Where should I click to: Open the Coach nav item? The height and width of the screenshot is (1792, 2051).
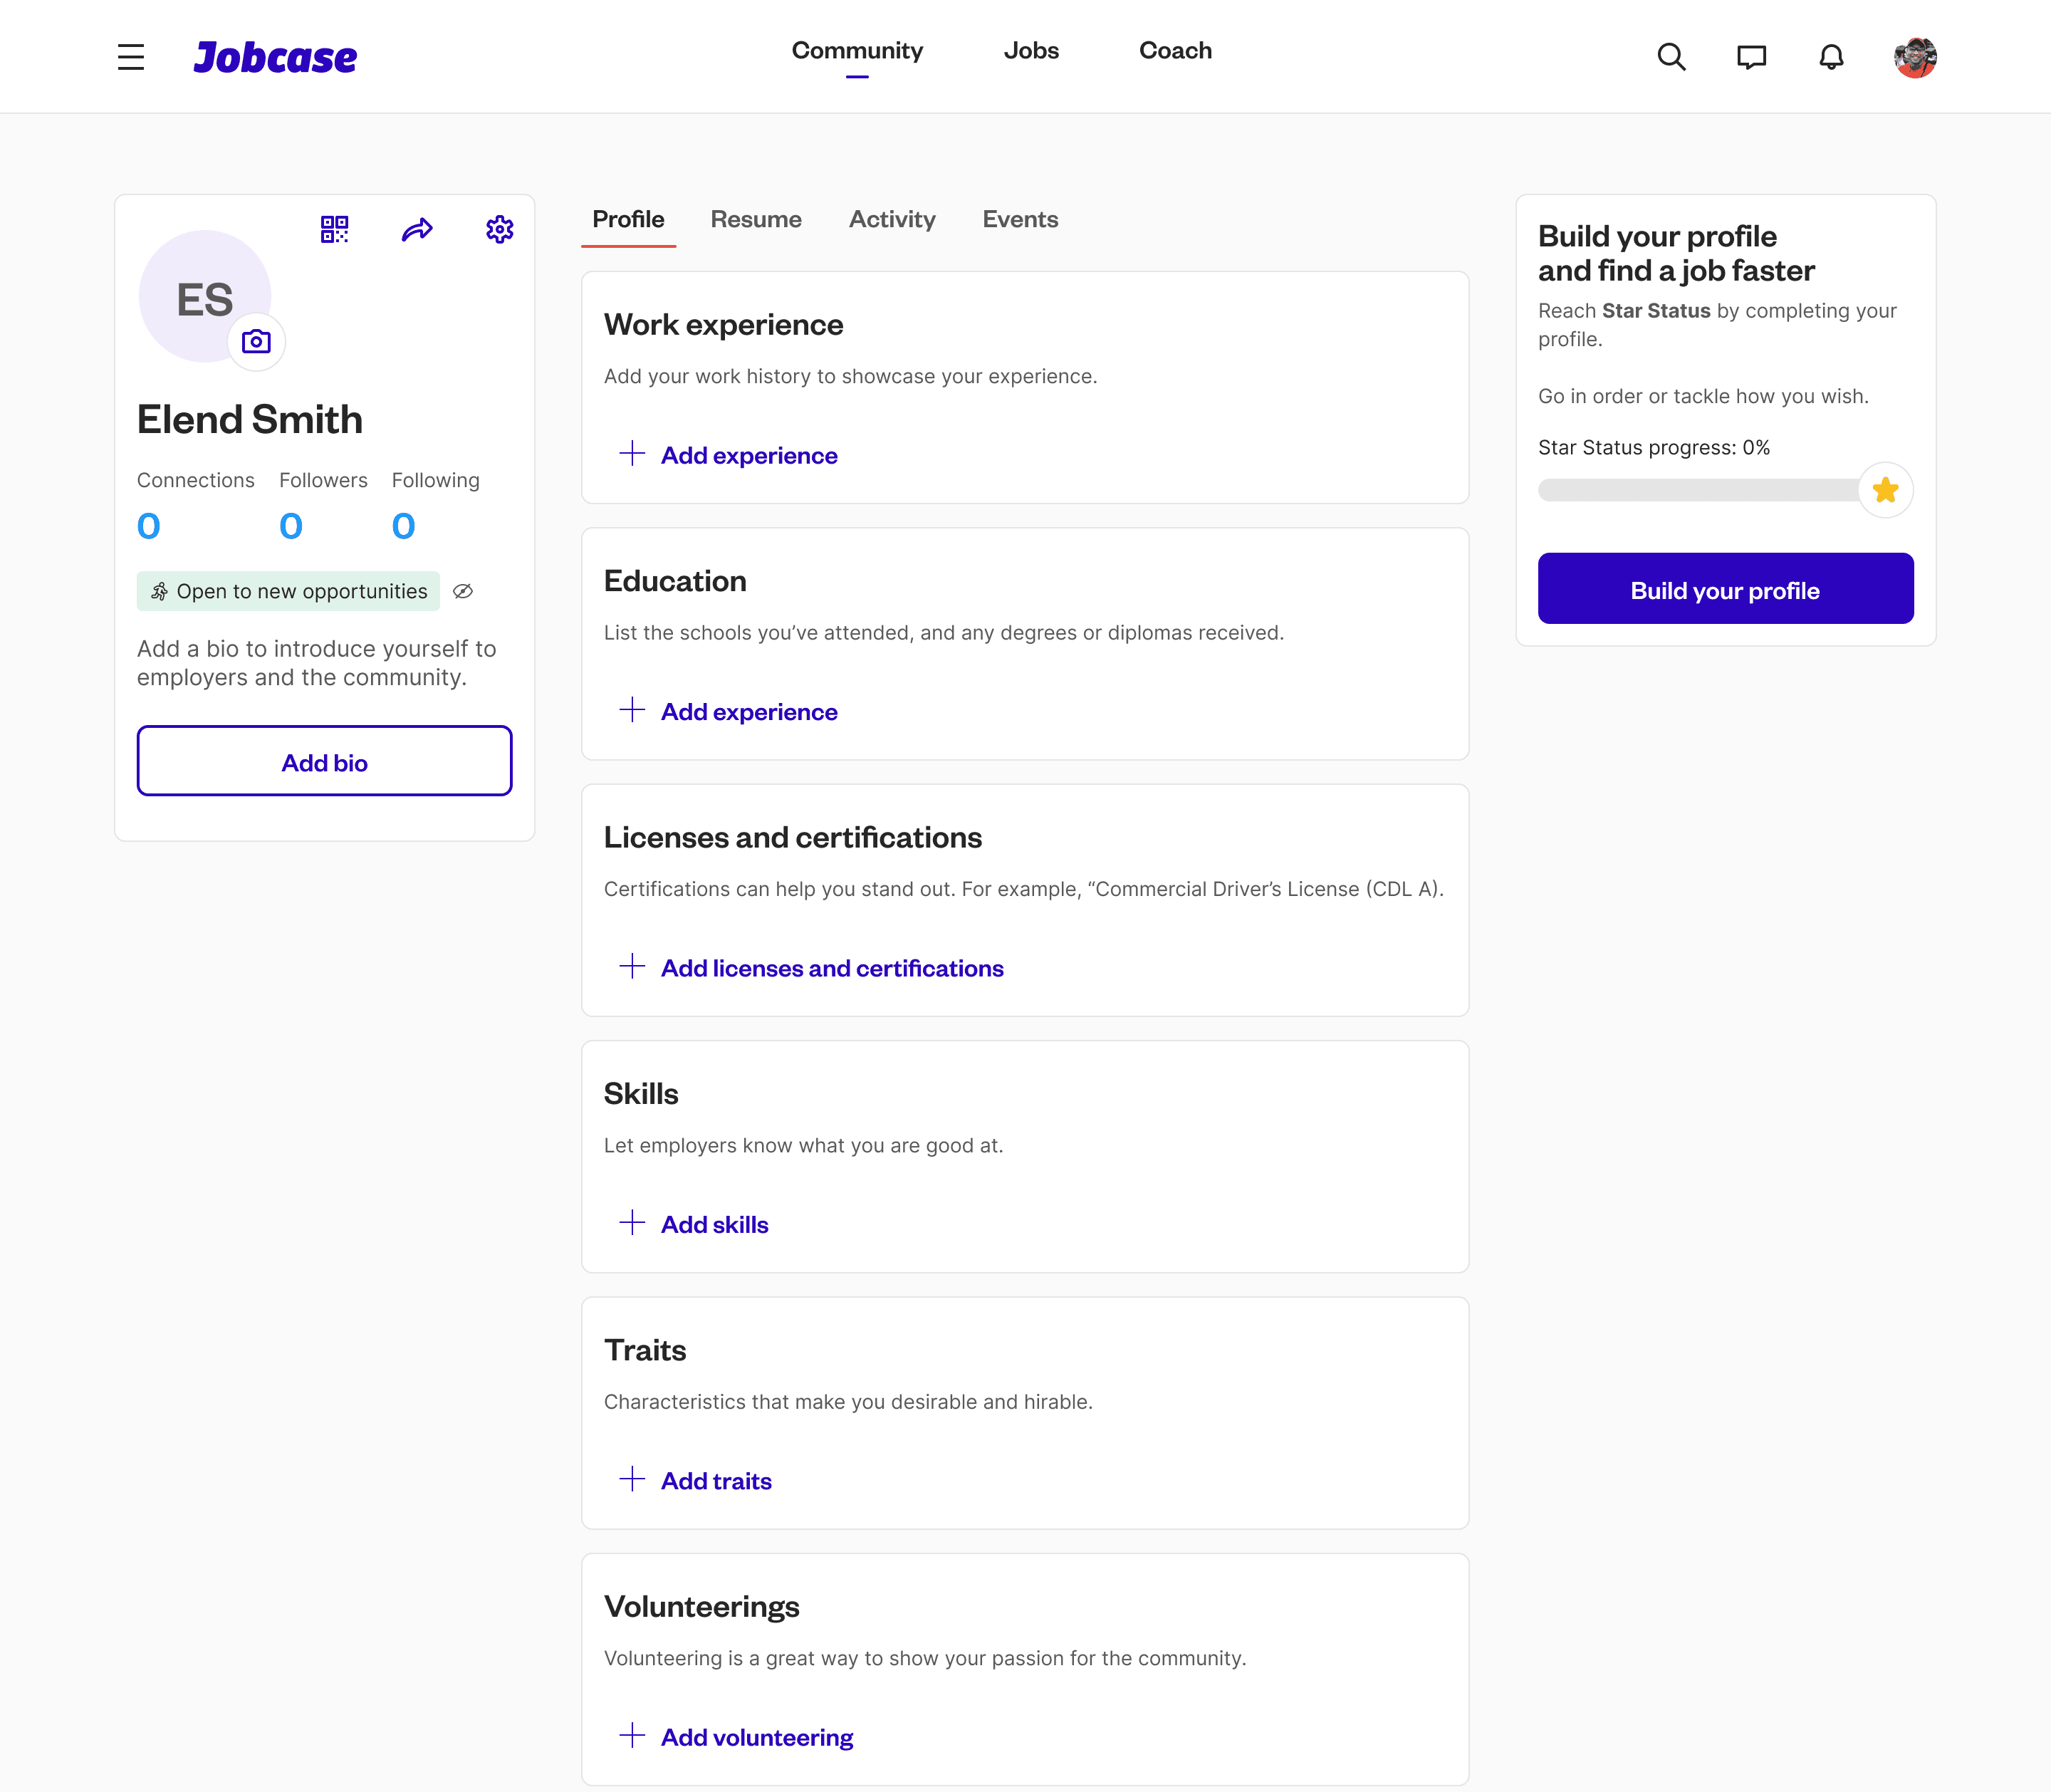point(1175,51)
